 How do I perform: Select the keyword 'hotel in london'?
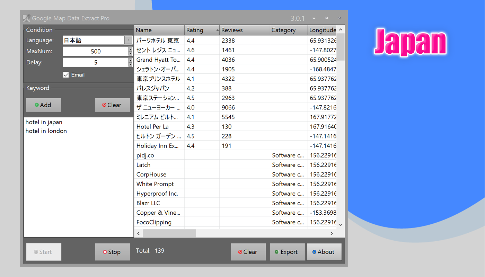(x=46, y=131)
